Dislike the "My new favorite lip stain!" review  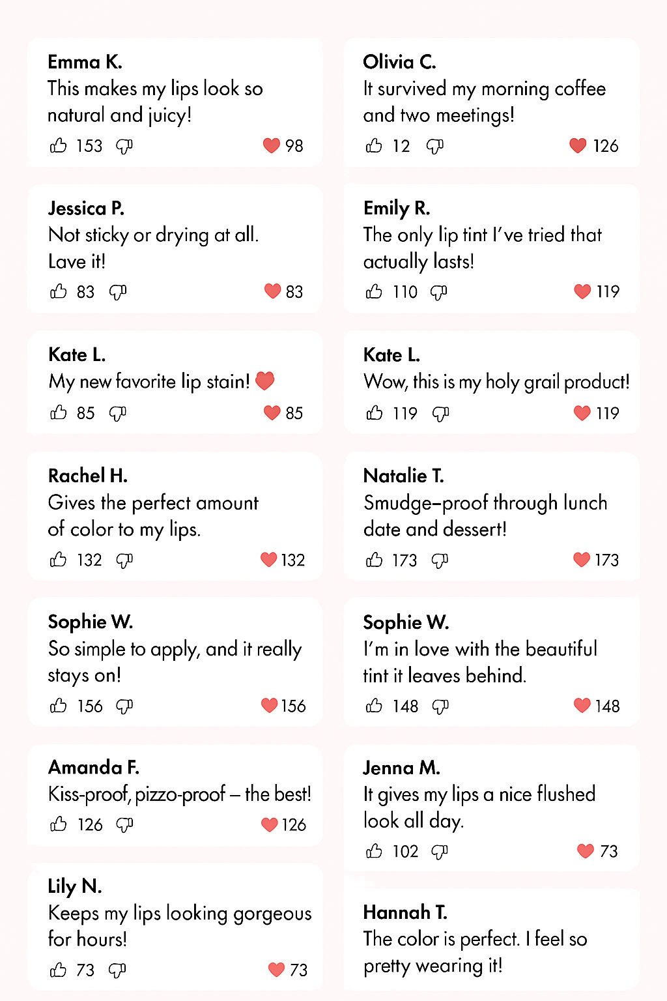(x=117, y=413)
